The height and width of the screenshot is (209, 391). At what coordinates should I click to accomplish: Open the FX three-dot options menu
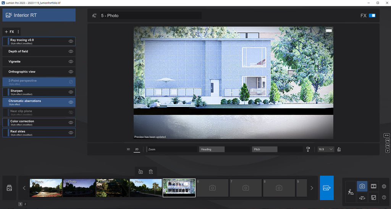click(18, 32)
